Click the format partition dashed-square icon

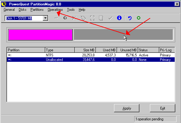92,18
